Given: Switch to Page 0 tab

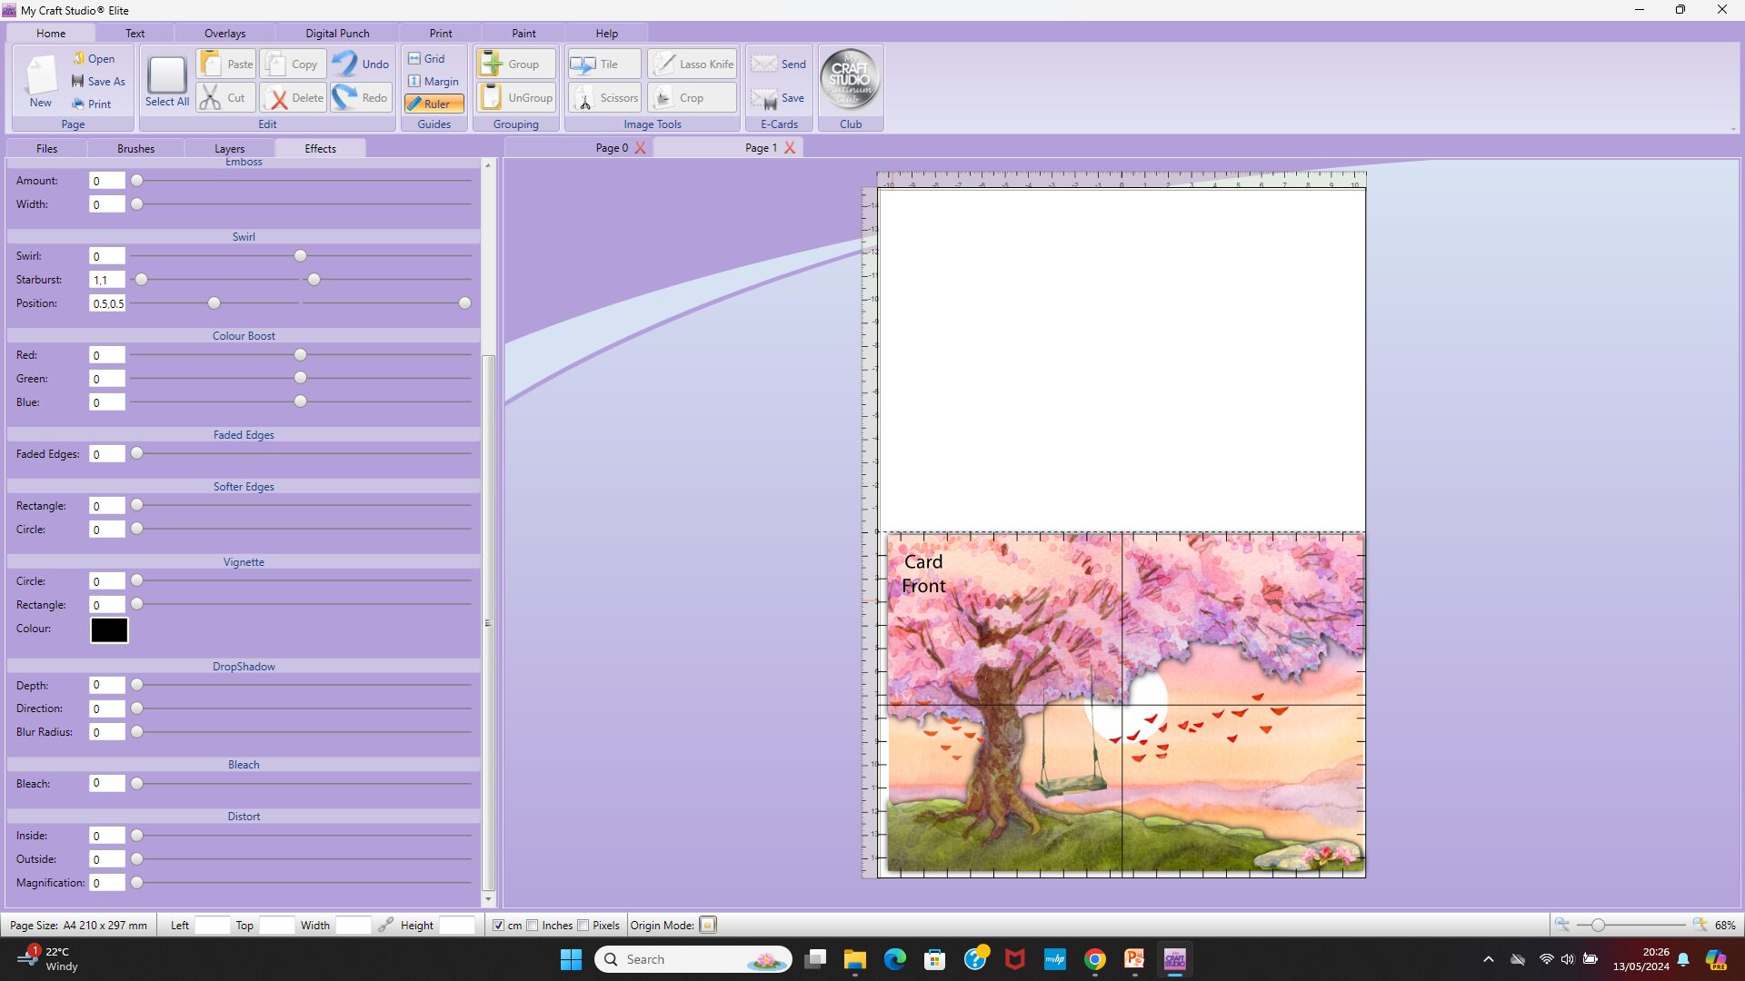Looking at the screenshot, I should 611,148.
